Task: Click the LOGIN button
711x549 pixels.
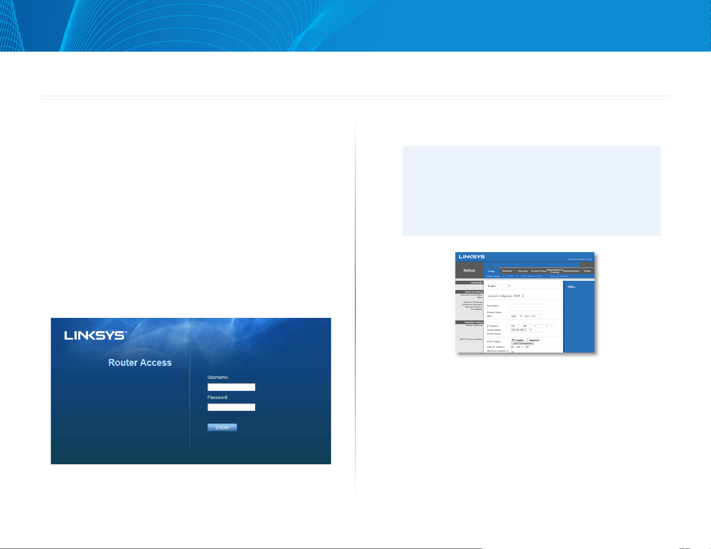Action: coord(222,428)
